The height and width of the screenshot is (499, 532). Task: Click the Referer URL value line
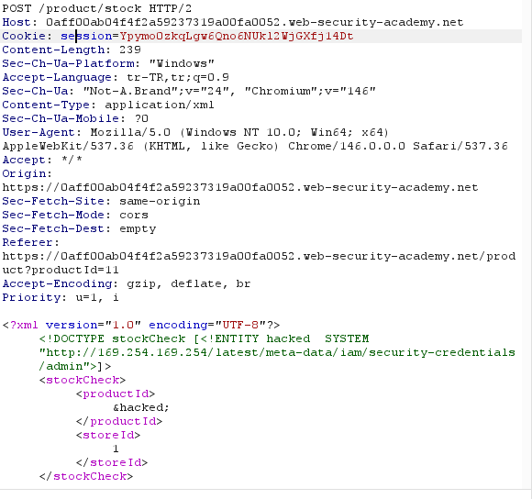259,256
